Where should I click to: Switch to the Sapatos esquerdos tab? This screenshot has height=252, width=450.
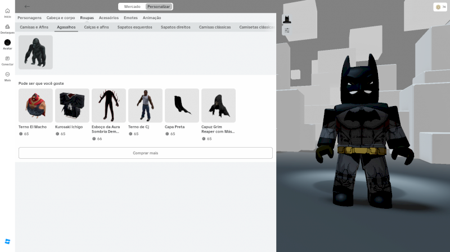click(x=134, y=27)
